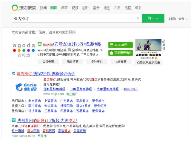Click the 多种支付 button
The height and width of the screenshot is (141, 191).
click(97, 62)
